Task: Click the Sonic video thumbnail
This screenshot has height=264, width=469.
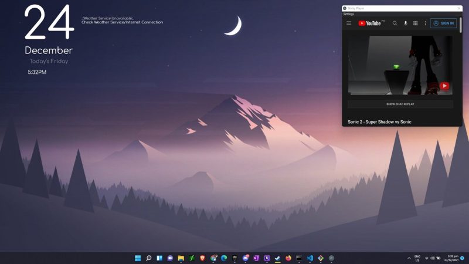Action: (400, 65)
